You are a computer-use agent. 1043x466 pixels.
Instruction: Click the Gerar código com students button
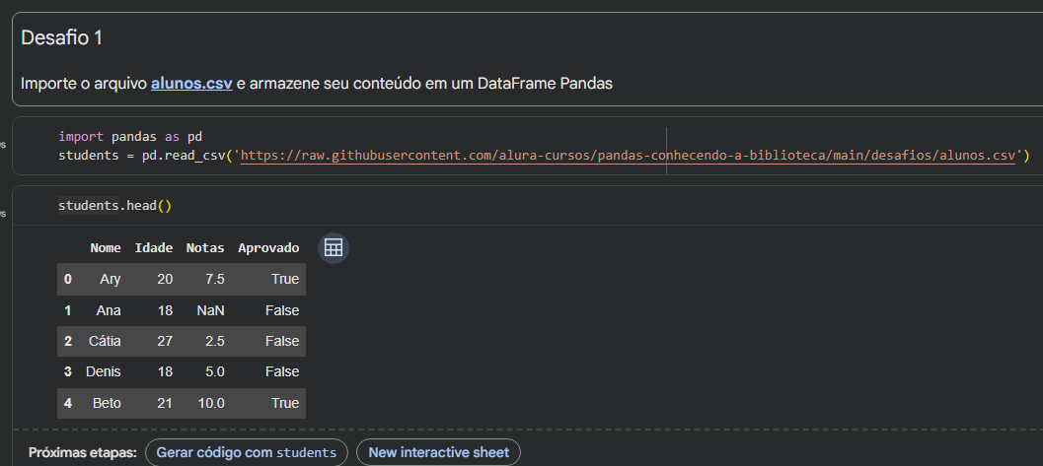click(246, 453)
